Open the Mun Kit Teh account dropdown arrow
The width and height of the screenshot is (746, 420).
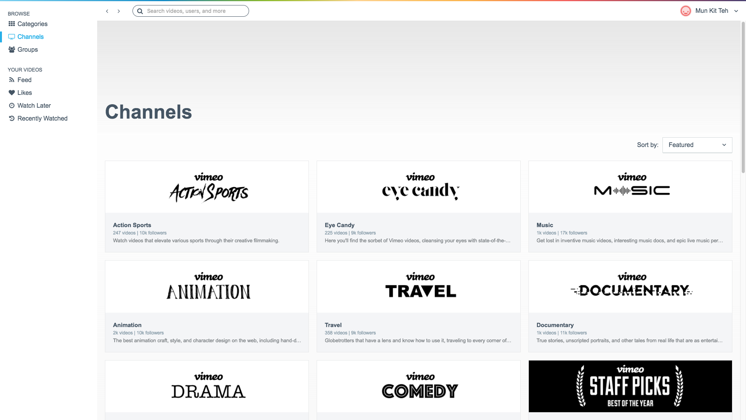pos(736,11)
